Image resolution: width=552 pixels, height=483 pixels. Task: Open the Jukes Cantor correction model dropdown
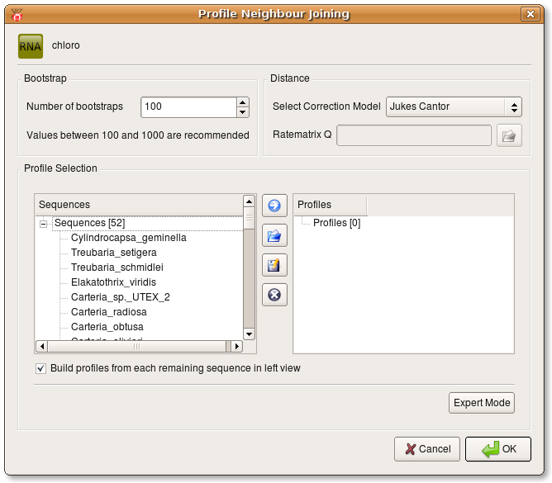pyautogui.click(x=454, y=107)
